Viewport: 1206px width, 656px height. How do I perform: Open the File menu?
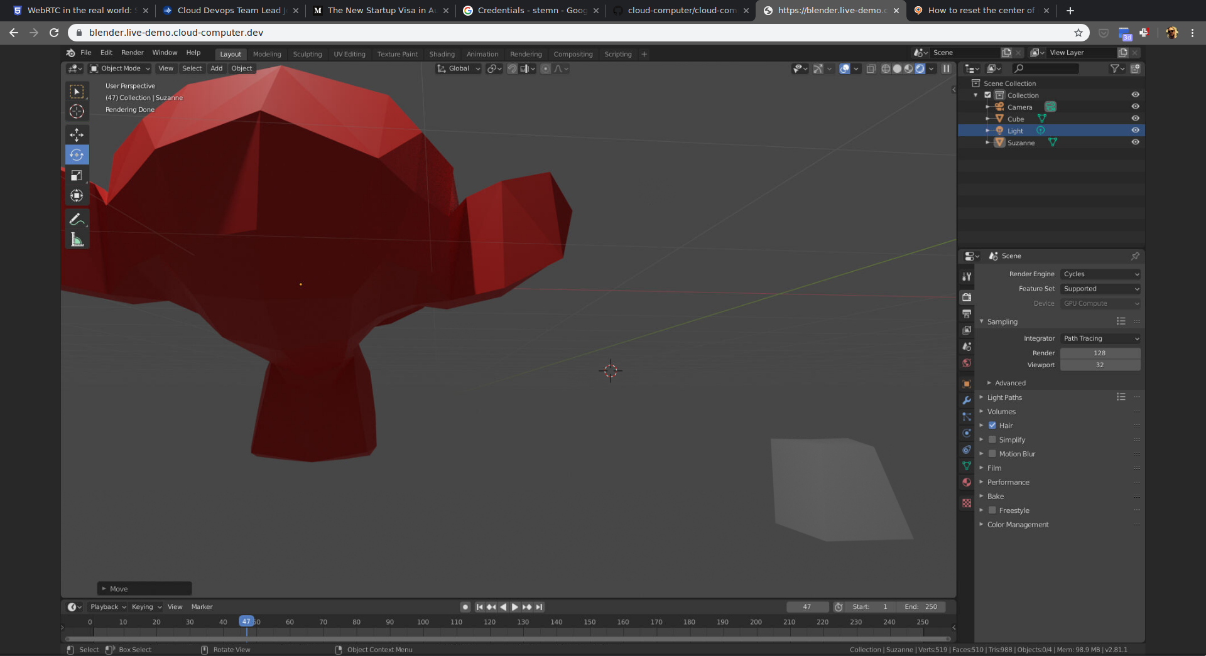[86, 53]
